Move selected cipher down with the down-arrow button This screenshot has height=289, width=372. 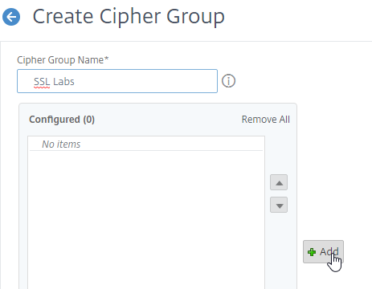click(279, 205)
